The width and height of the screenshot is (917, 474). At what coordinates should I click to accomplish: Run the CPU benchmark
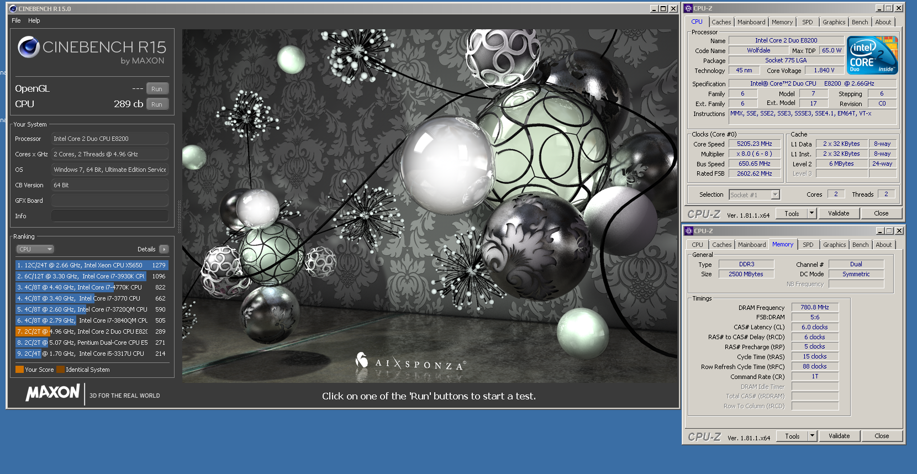tap(157, 104)
